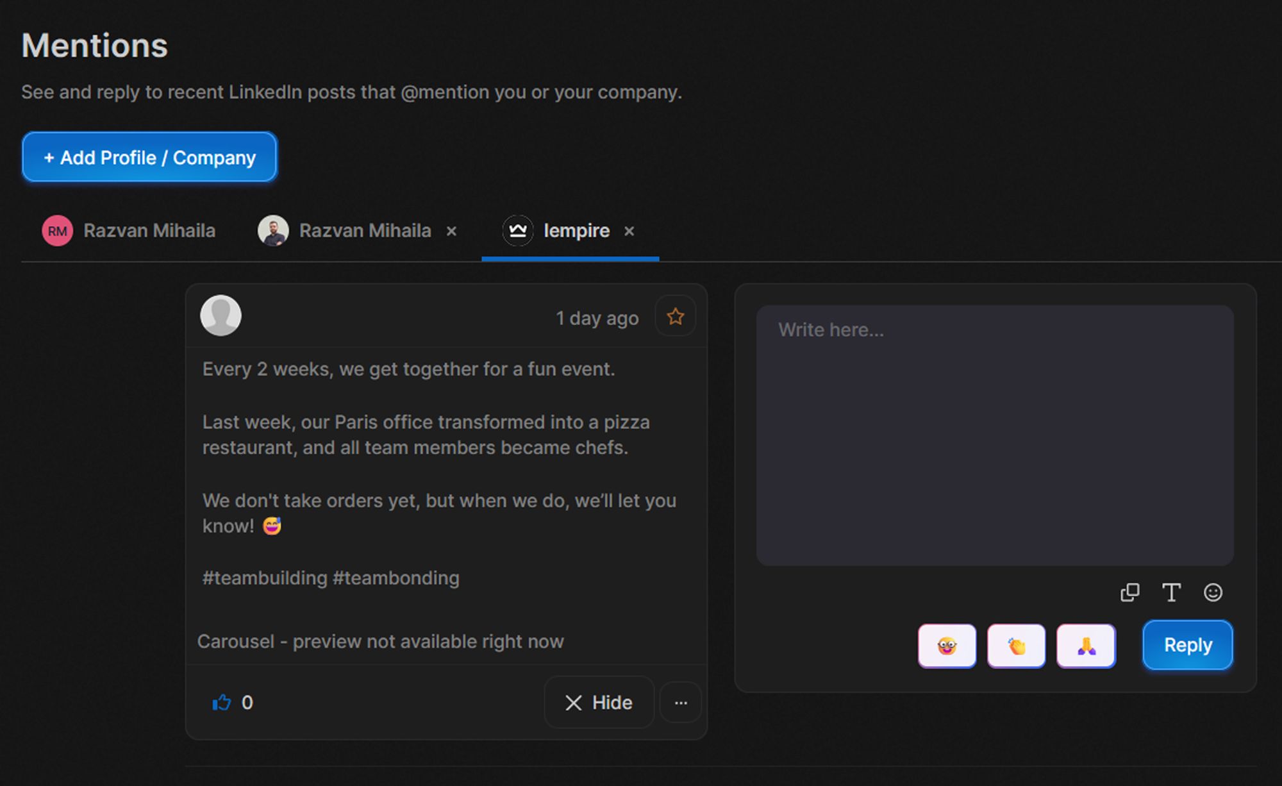
Task: Click the Carousel preview not available text
Action: click(381, 642)
